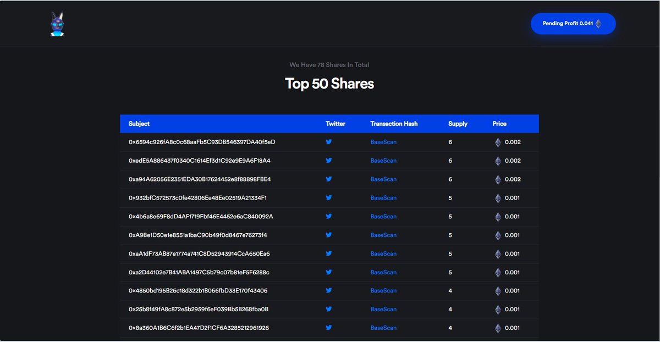
Task: Open BaseScan for the 0x8a360A1B6C6f2b1EA47D2f1CF6A subject
Action: (383, 327)
